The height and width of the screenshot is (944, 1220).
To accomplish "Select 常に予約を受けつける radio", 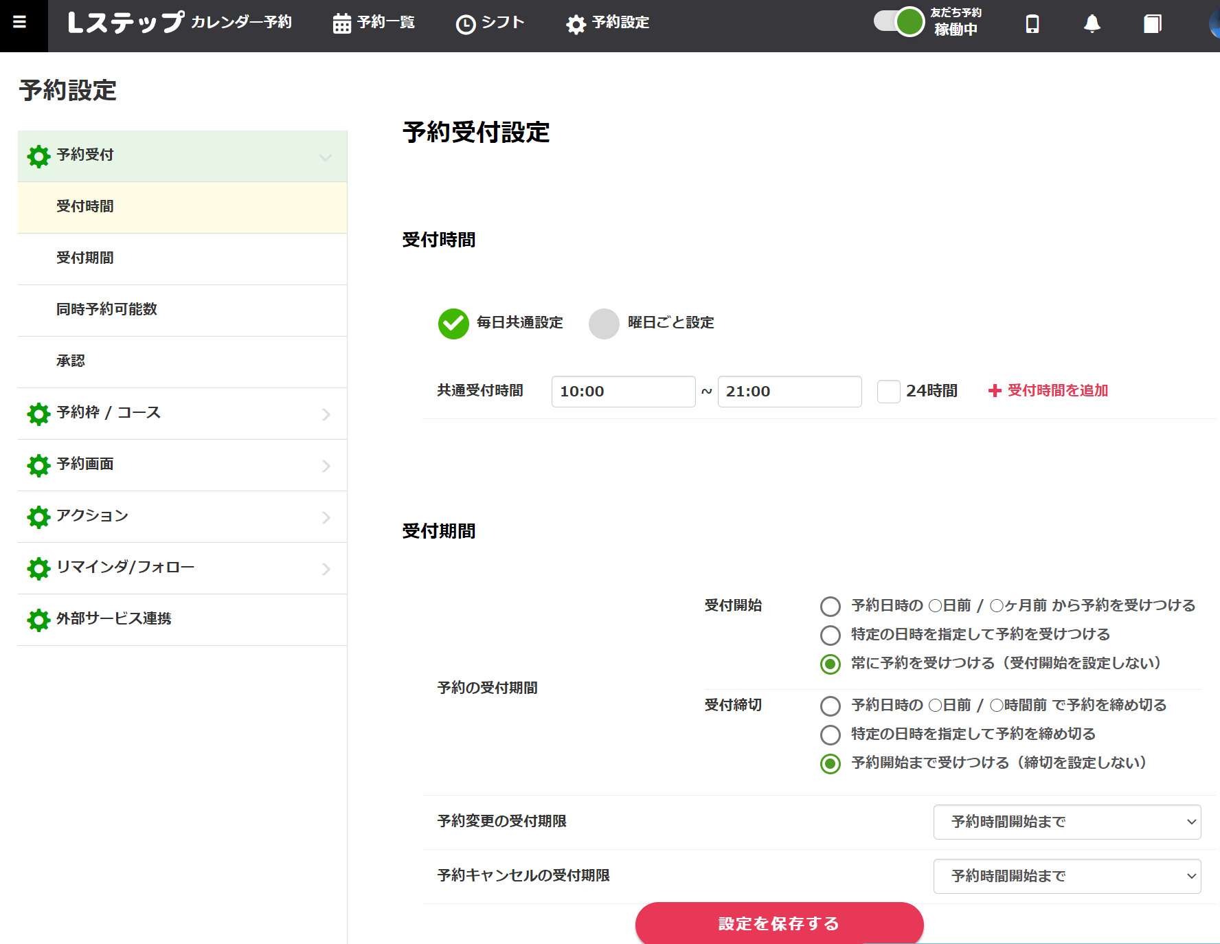I will click(x=830, y=664).
